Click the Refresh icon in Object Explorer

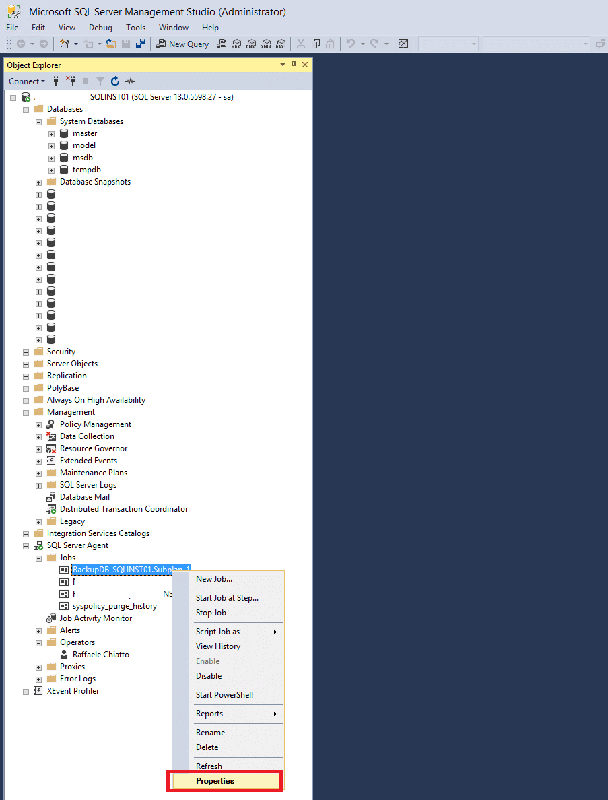coord(115,81)
